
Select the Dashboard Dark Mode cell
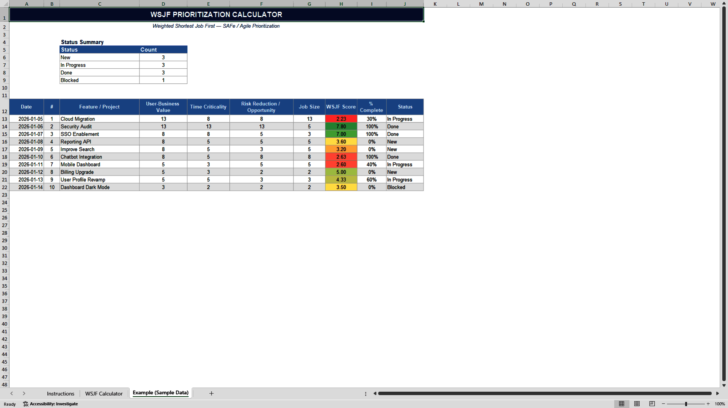pos(99,187)
